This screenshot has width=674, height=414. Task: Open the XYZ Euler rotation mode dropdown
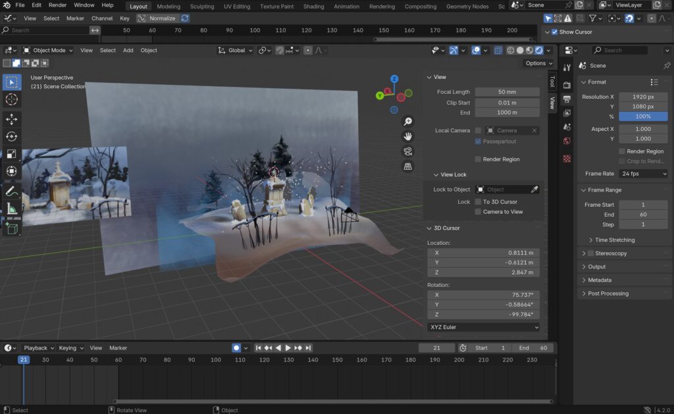pos(484,327)
